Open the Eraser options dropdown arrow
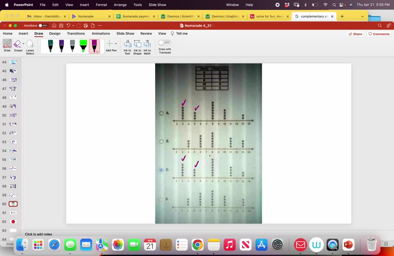 tap(23, 44)
